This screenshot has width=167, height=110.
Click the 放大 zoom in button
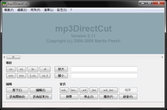(x=61, y=69)
